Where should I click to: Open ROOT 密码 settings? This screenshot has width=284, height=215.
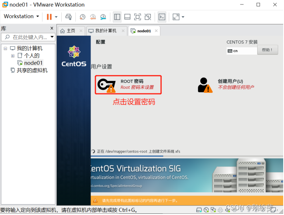point(128,85)
